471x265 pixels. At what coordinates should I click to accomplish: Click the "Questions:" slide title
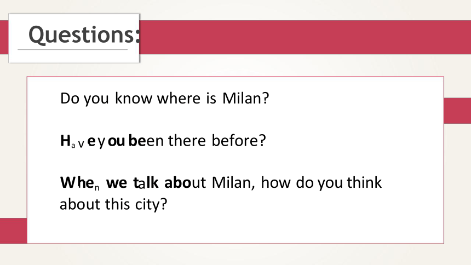click(84, 34)
